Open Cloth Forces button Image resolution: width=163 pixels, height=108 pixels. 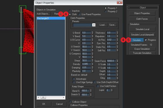coord(142,19)
